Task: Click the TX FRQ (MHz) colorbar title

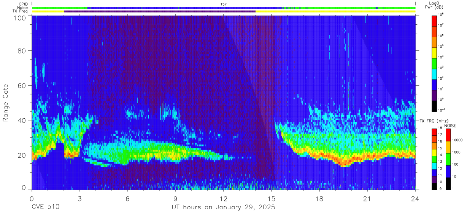Action: click(435, 121)
